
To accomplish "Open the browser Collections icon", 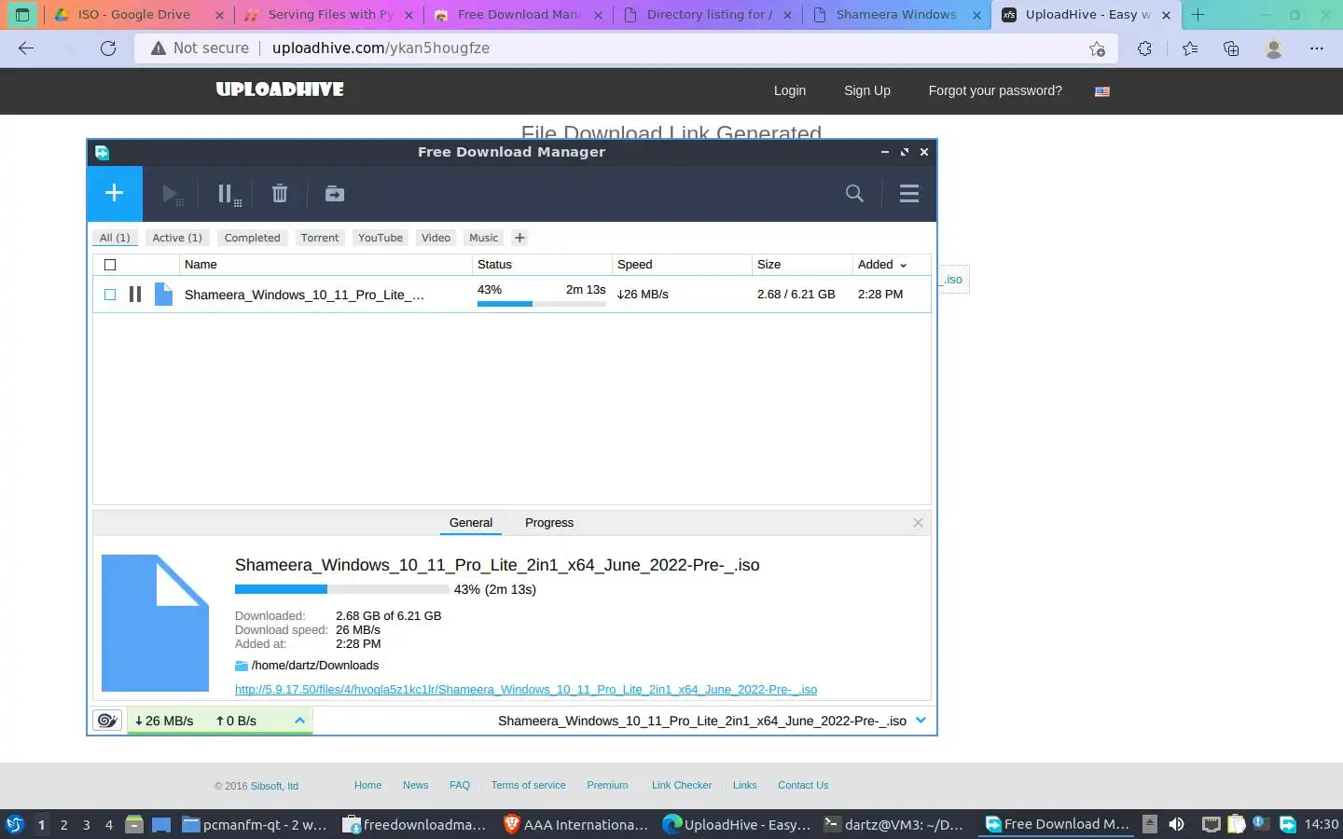I will pos(1231,48).
